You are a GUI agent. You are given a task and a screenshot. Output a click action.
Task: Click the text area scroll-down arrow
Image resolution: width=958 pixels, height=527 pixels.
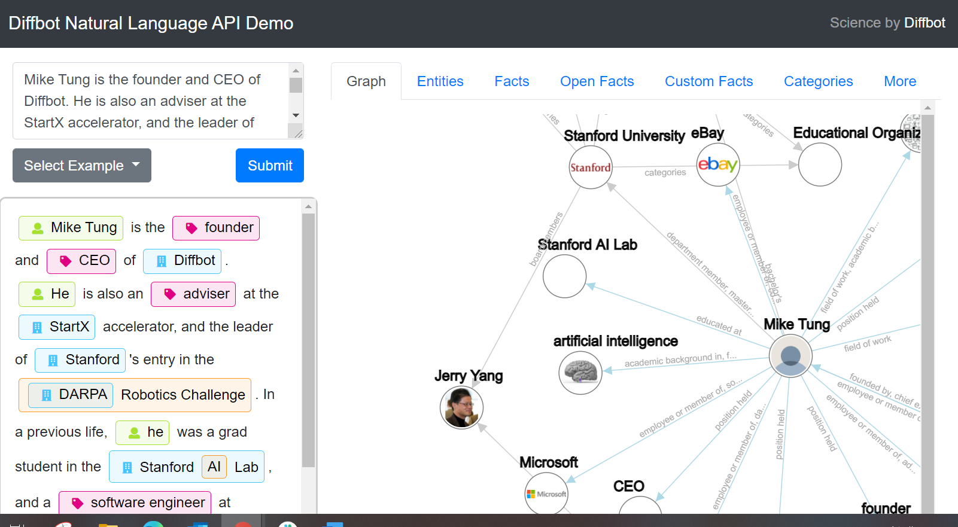click(x=296, y=115)
